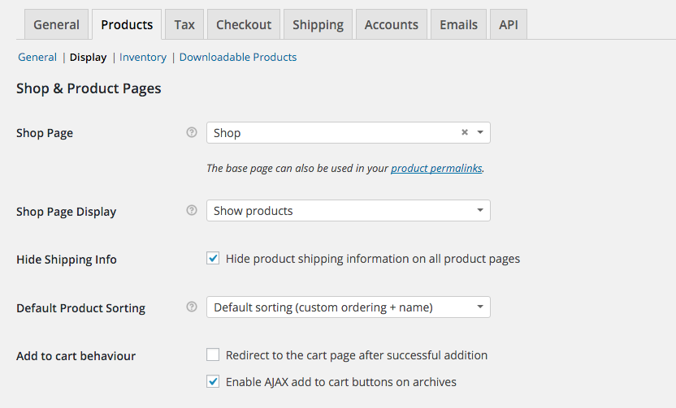The width and height of the screenshot is (676, 408).
Task: Go to Downloadable Products subsection
Action: coord(238,58)
